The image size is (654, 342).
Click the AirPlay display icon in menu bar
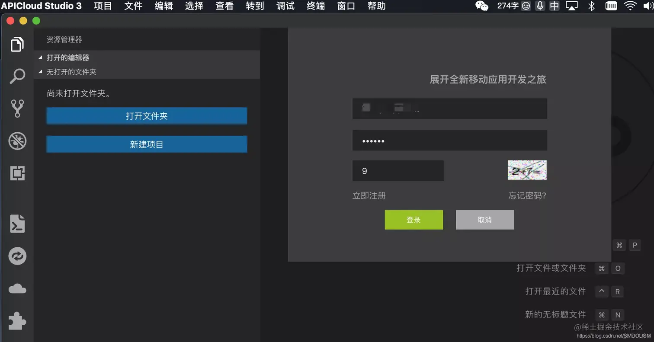[572, 6]
